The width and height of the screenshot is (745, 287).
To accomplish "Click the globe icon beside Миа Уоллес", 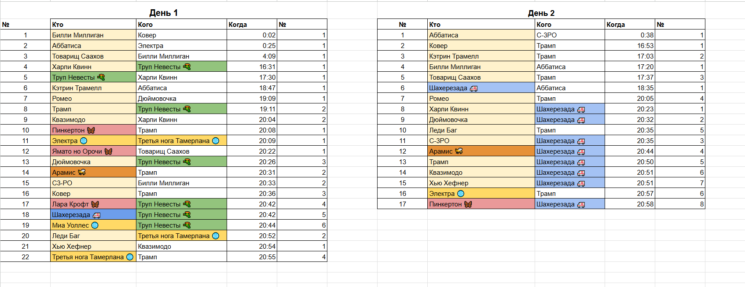I will (95, 225).
